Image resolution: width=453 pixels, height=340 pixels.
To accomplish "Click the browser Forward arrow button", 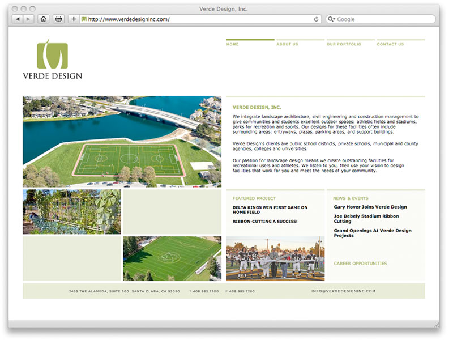I will (29, 19).
